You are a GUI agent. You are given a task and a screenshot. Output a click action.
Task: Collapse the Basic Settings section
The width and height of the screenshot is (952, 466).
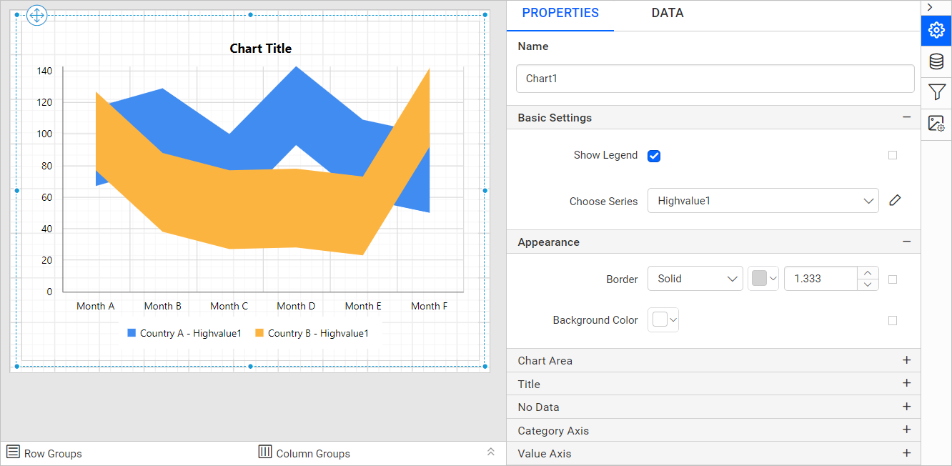click(907, 117)
